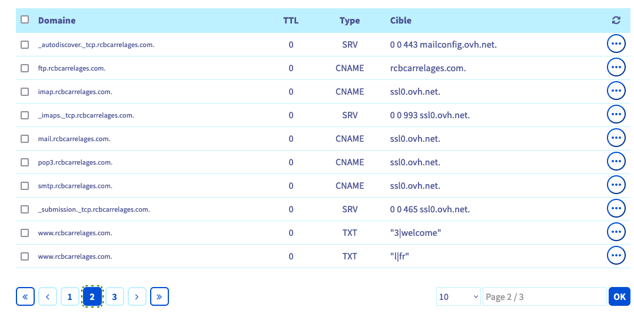The height and width of the screenshot is (317, 634).
Task: Switch to page 3
Action: pos(114,297)
